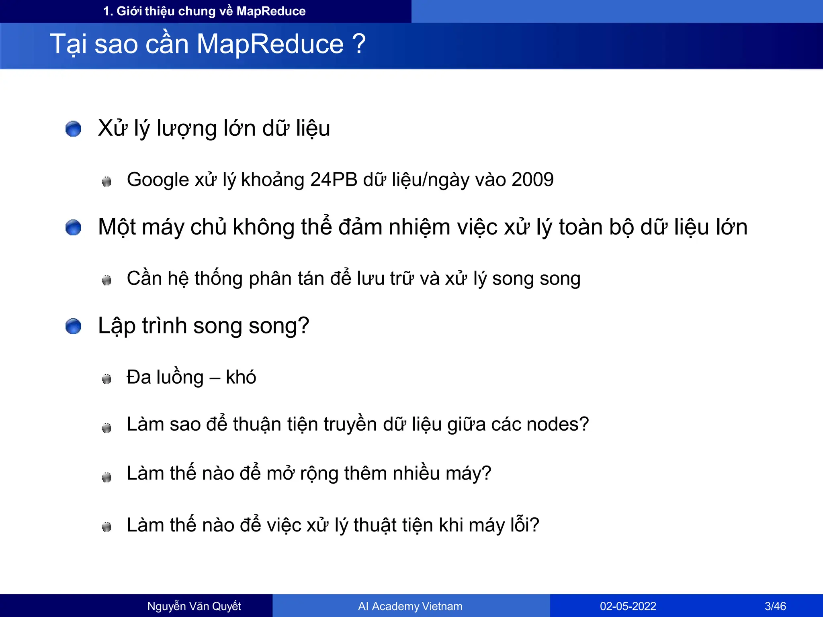Click 'AI Academy Vietnam' in the footer

pos(410,606)
